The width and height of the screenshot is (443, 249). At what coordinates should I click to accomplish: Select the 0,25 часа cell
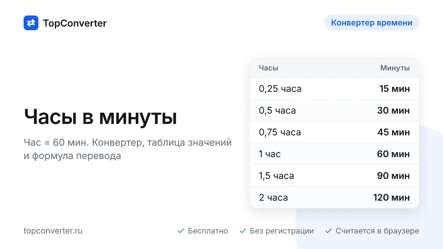point(280,89)
